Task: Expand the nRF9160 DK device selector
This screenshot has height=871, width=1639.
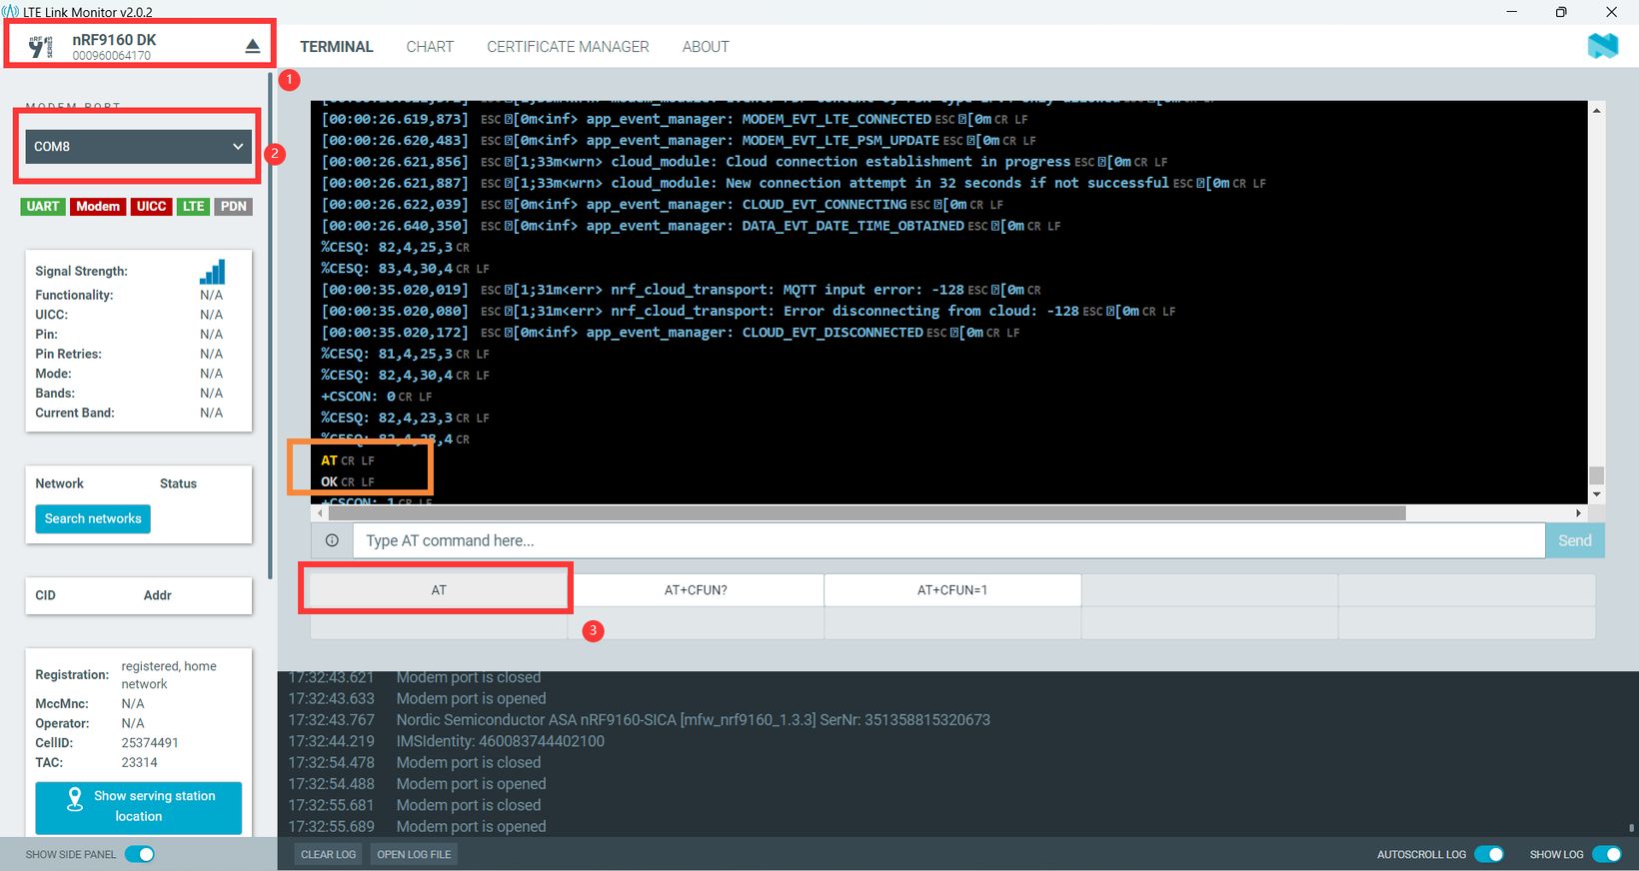Action: [x=140, y=46]
